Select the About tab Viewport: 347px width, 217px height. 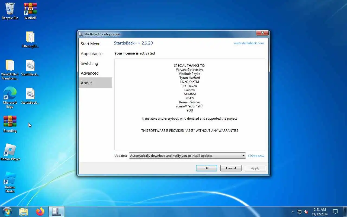95,83
